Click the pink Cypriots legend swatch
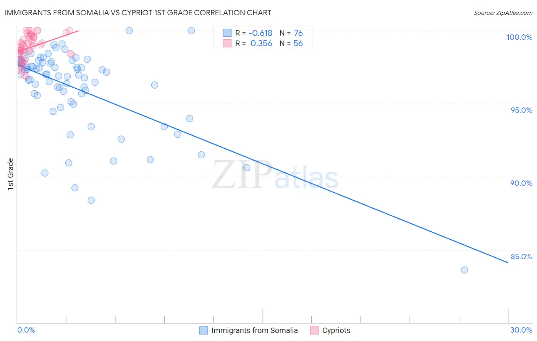The image size is (537, 341). point(314,330)
